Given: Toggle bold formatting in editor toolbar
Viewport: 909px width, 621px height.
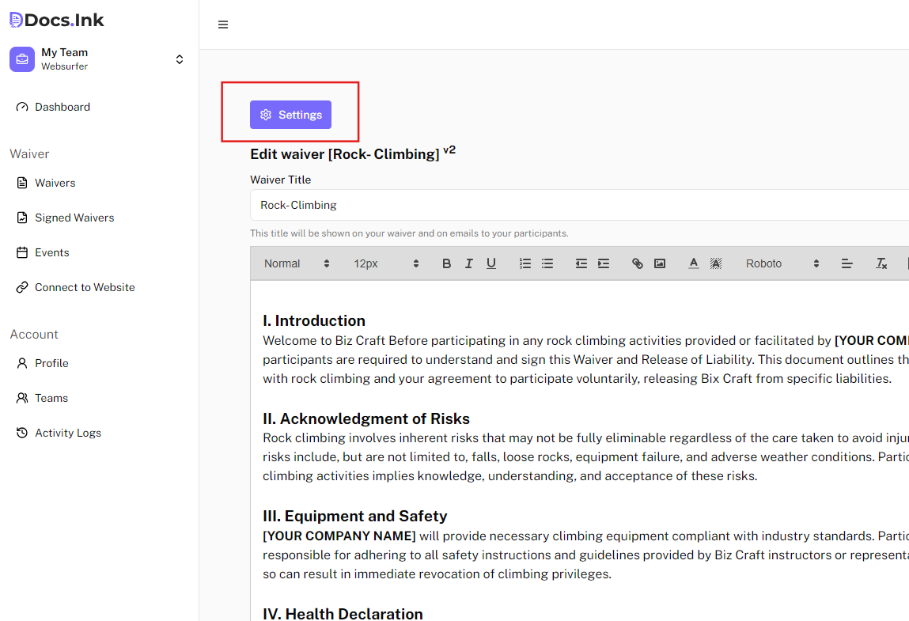Looking at the screenshot, I should (446, 263).
